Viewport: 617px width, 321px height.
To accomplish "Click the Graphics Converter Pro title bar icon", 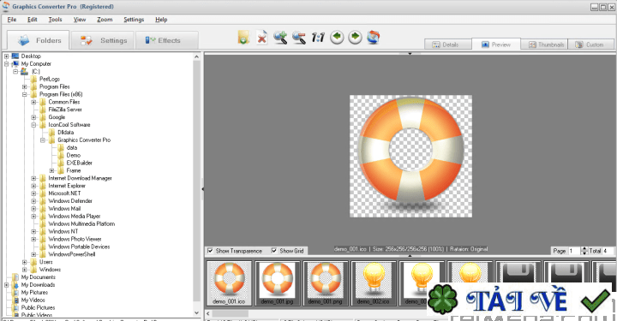I will click(5, 6).
